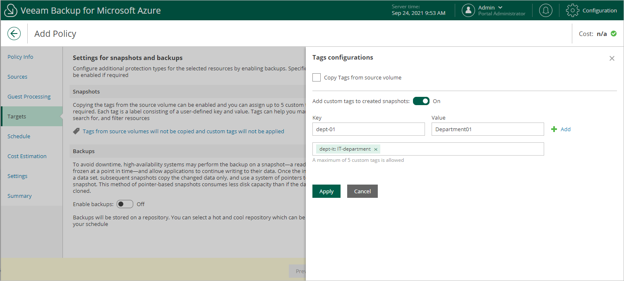Turn off custom tags toggle
624x281 pixels.
[x=421, y=101]
